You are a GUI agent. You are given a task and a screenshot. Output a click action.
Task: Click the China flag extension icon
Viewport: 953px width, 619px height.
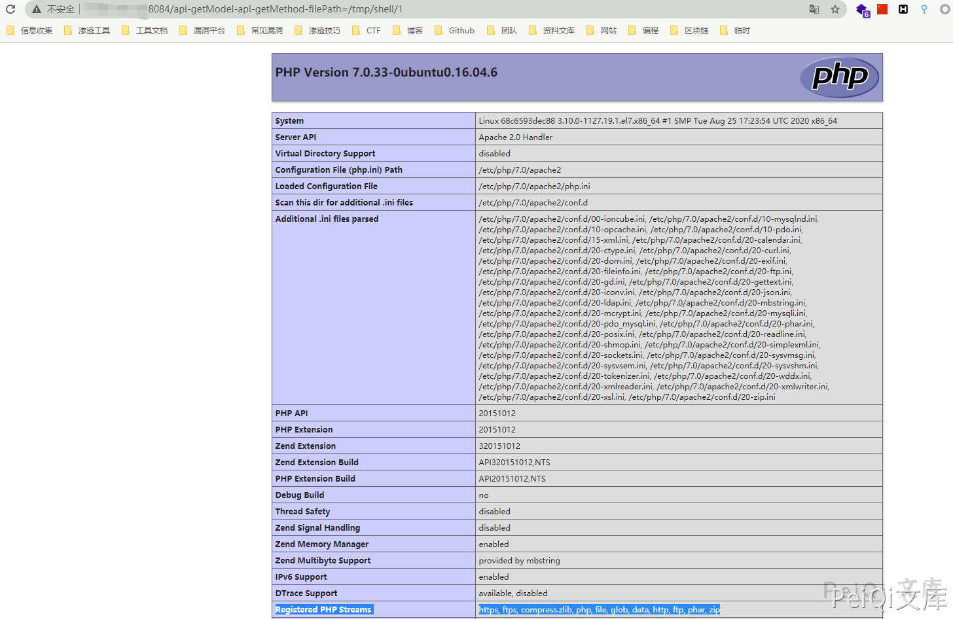tap(882, 9)
